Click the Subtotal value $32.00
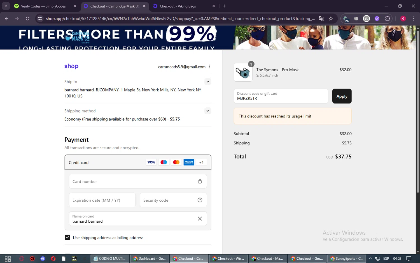 tap(346, 134)
